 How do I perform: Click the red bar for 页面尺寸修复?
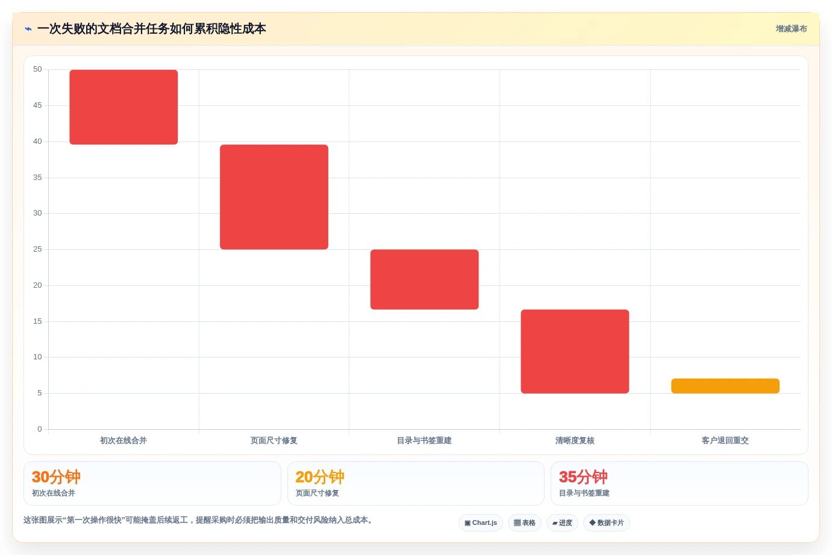274,197
